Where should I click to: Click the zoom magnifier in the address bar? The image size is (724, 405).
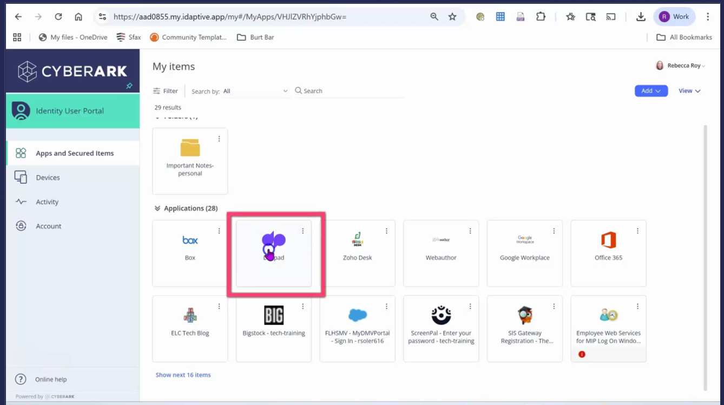tap(434, 17)
